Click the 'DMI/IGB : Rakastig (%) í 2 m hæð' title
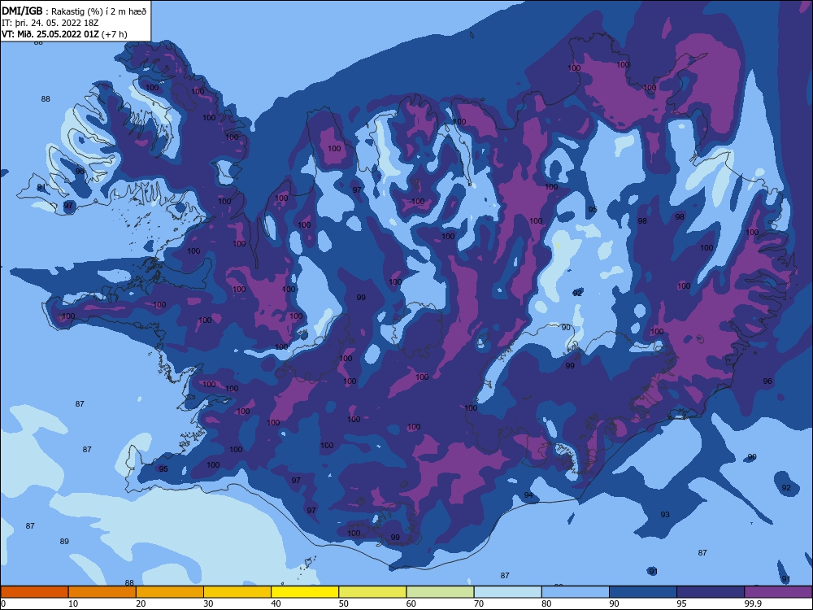This screenshot has height=610, width=813. pyautogui.click(x=74, y=11)
